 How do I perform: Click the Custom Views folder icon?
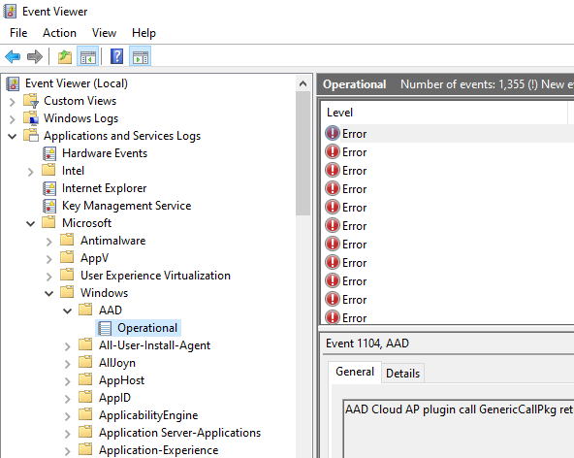pyautogui.click(x=31, y=100)
